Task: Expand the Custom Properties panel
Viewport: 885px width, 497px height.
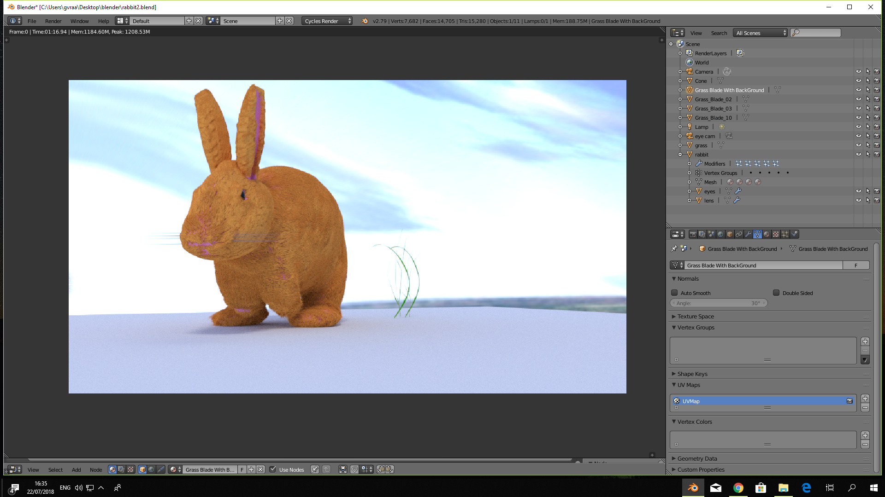Action: click(701, 470)
